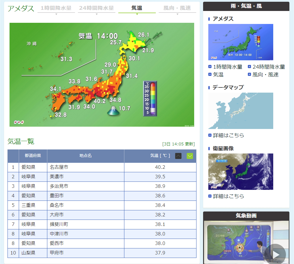Viewport: 294px width, 264px height.
Task: Select the 豊田市 table cell
Action: coord(86,196)
